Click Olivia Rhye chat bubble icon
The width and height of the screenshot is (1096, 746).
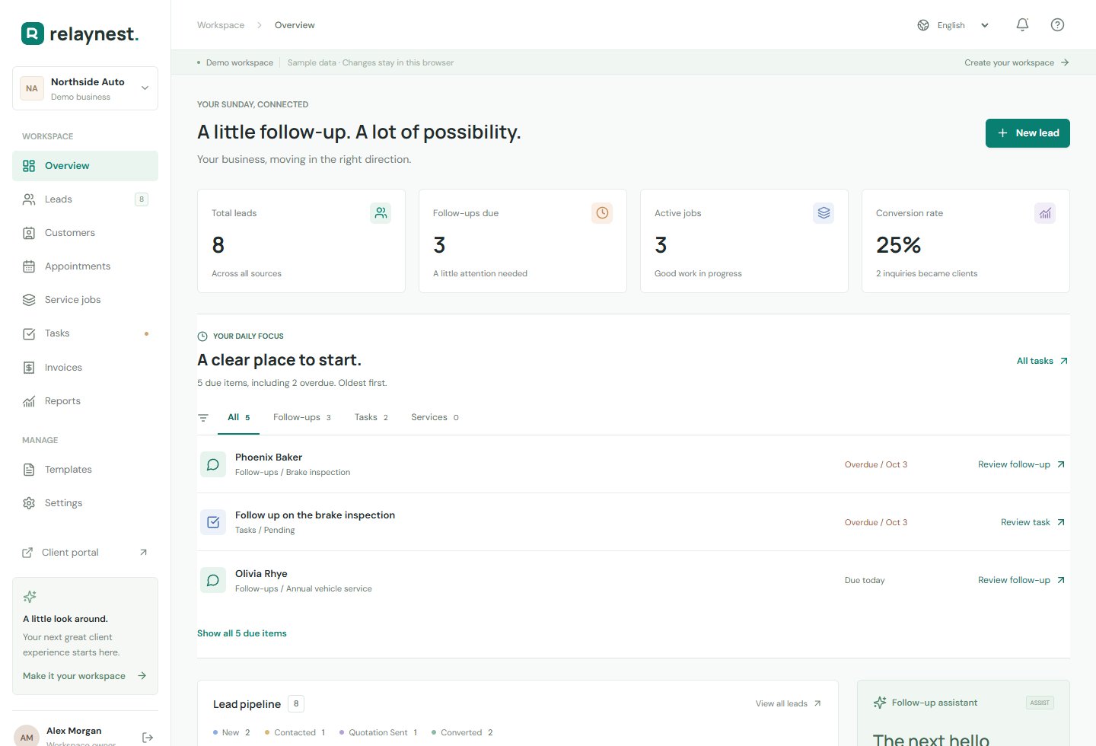click(213, 580)
